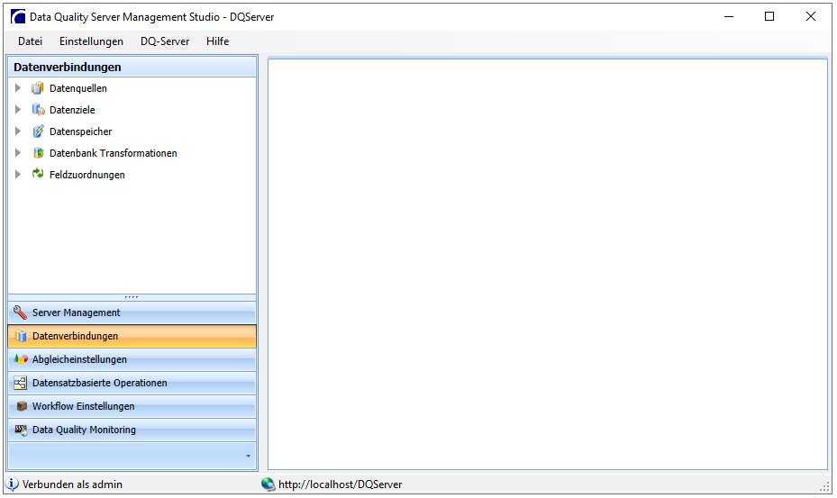Open the navigation pane options dropdown arrow
837x498 pixels.
[249, 456]
